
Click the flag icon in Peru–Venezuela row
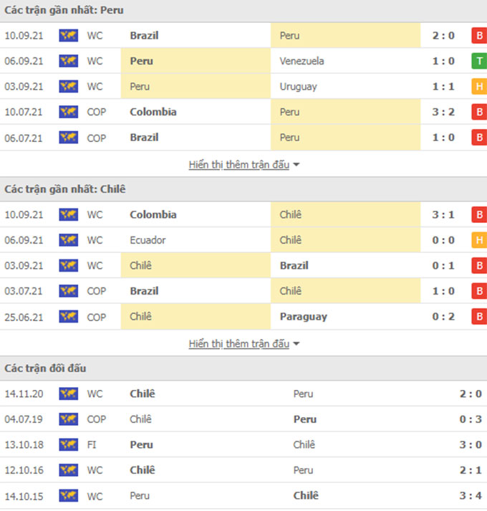pyautogui.click(x=69, y=61)
